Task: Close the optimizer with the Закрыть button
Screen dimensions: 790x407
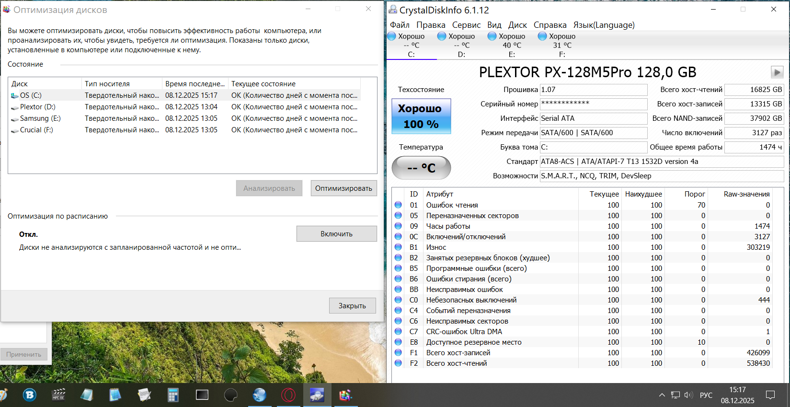Action: (x=352, y=306)
